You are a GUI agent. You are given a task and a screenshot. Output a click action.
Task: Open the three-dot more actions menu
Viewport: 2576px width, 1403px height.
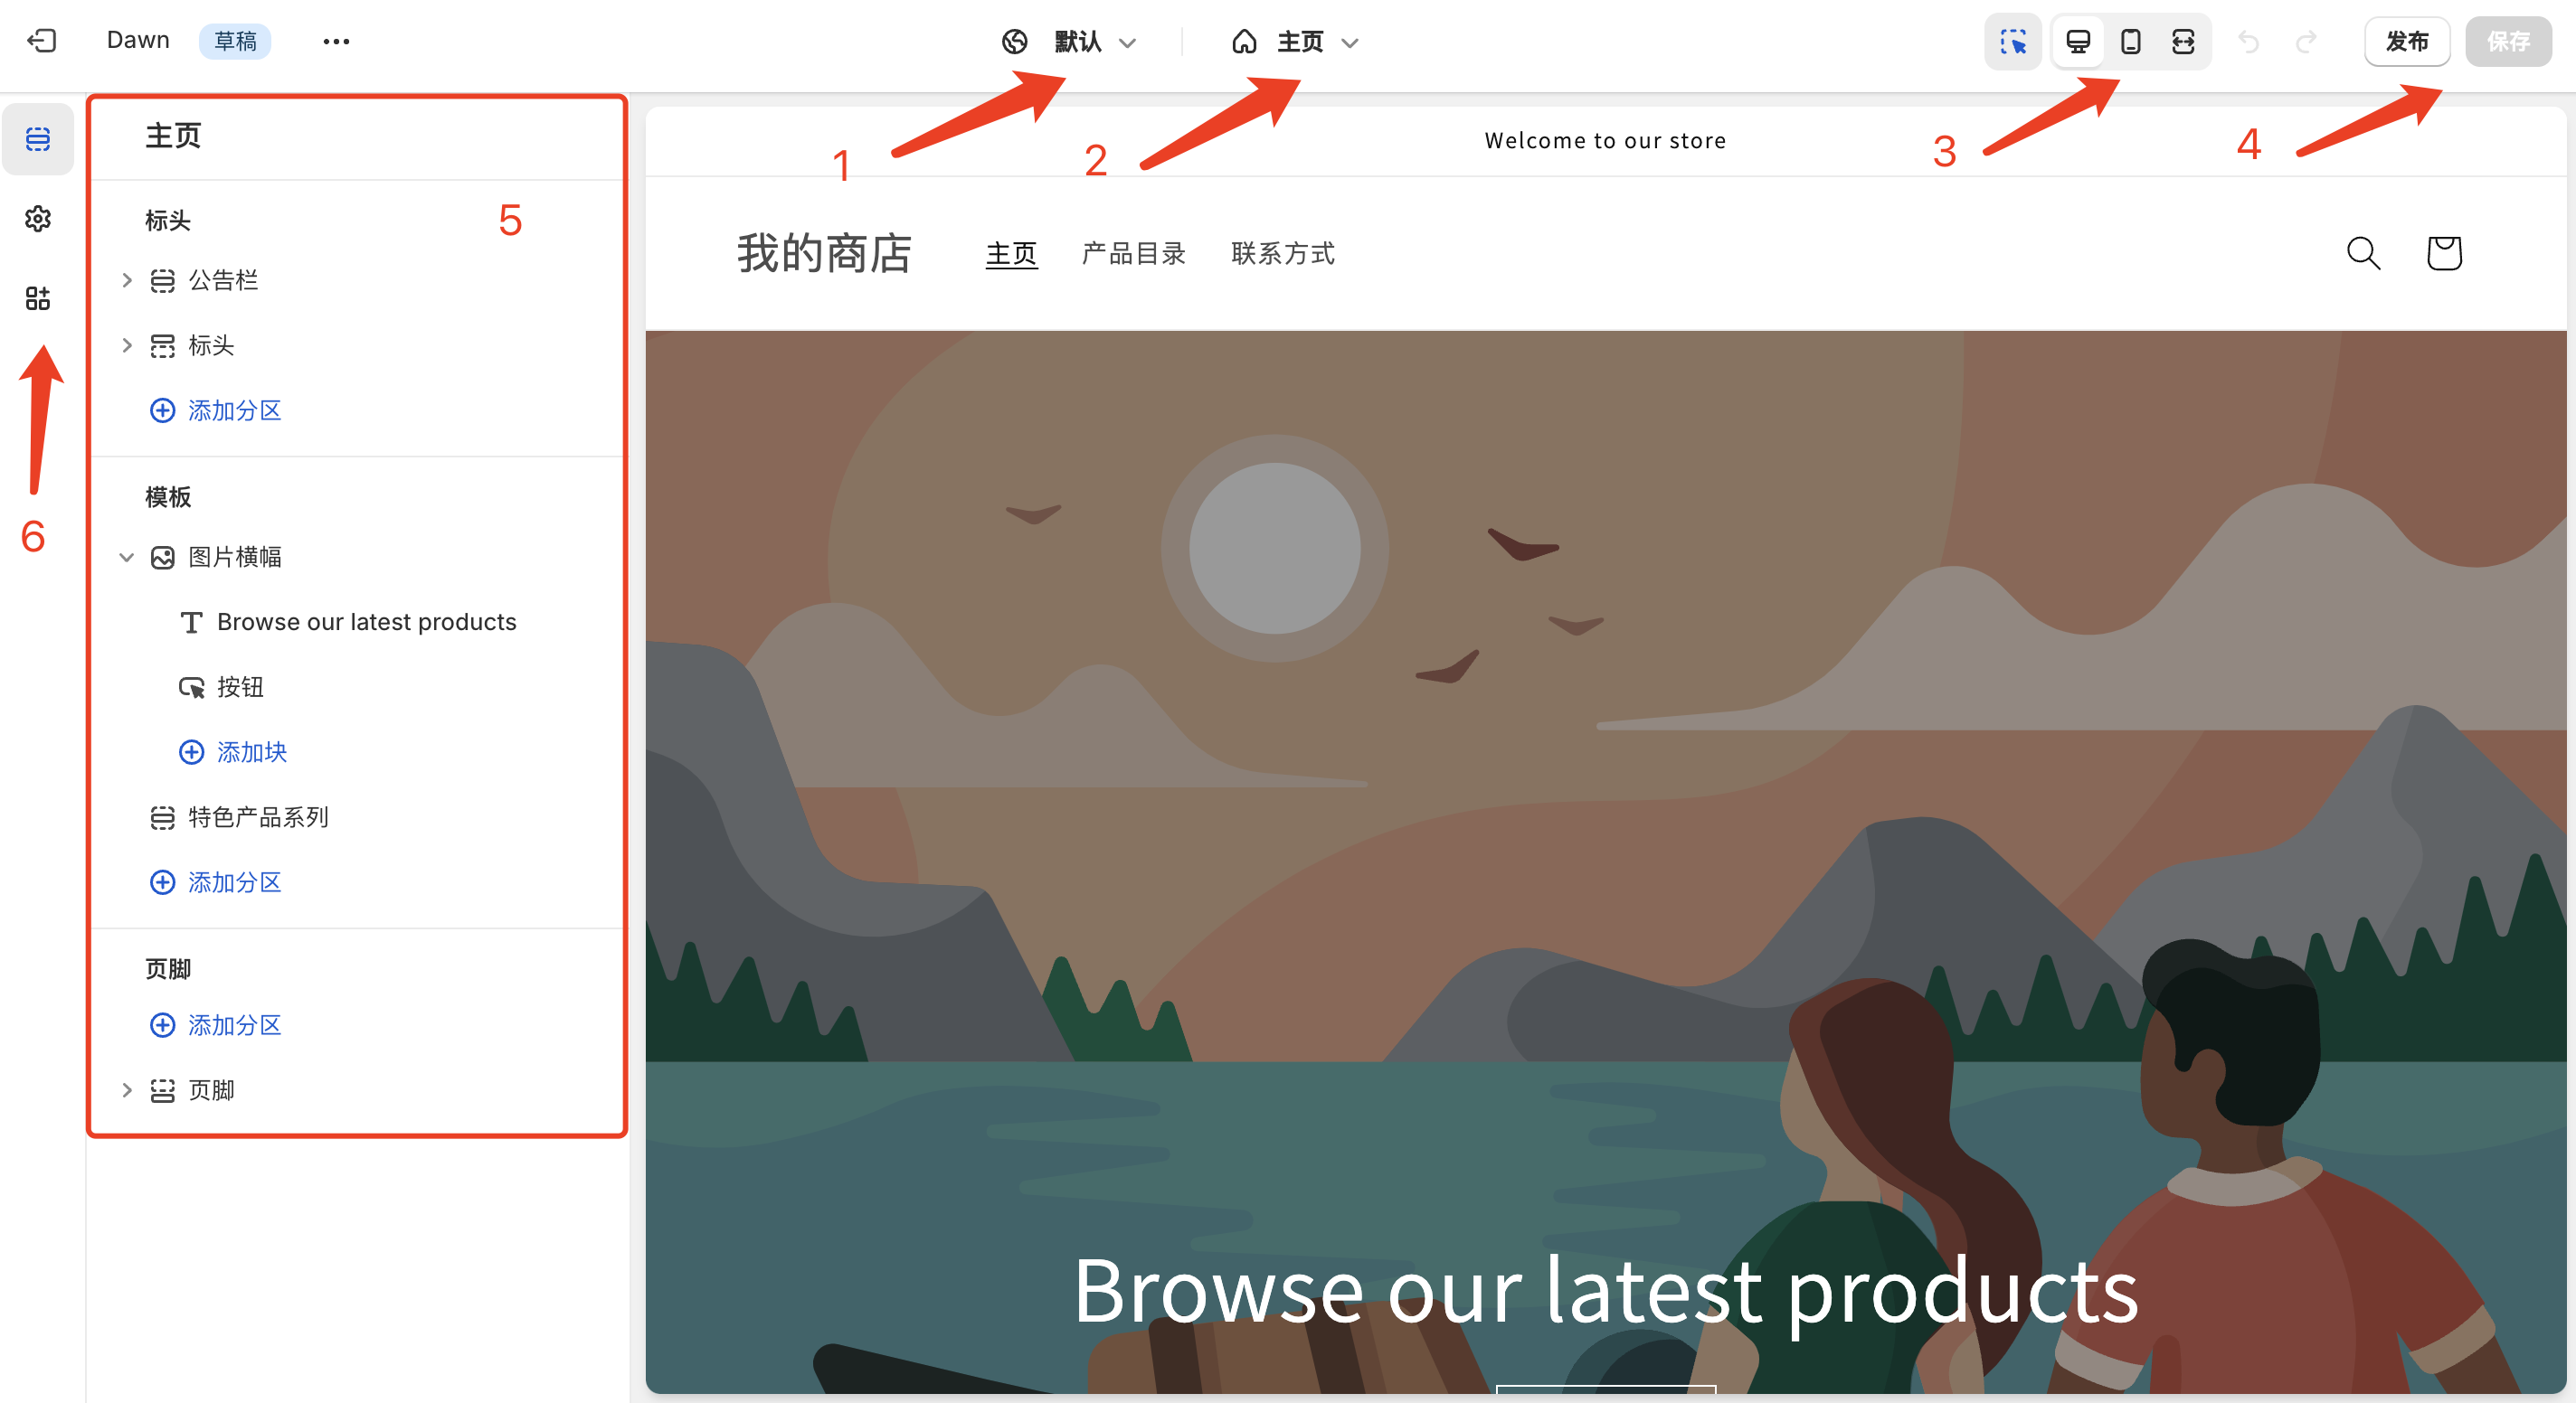[x=336, y=41]
